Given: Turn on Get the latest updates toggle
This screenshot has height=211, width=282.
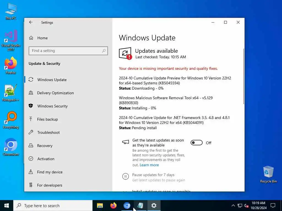Looking at the screenshot, I should [x=197, y=143].
